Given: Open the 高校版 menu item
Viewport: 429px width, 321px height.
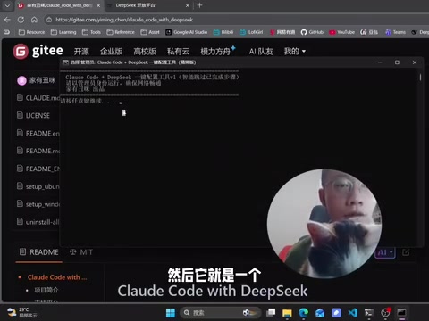Looking at the screenshot, I should (x=145, y=52).
